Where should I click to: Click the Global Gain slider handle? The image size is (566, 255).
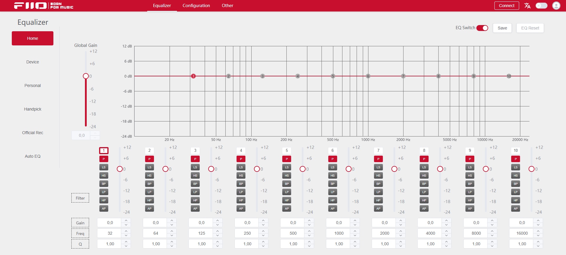point(86,76)
